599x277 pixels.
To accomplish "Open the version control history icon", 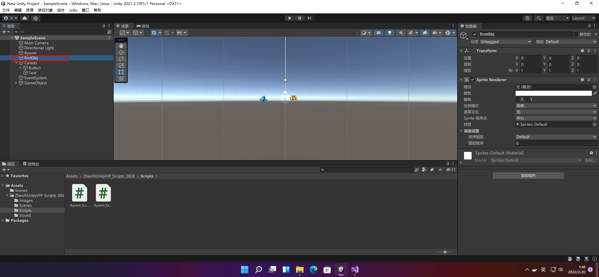I will [527, 18].
